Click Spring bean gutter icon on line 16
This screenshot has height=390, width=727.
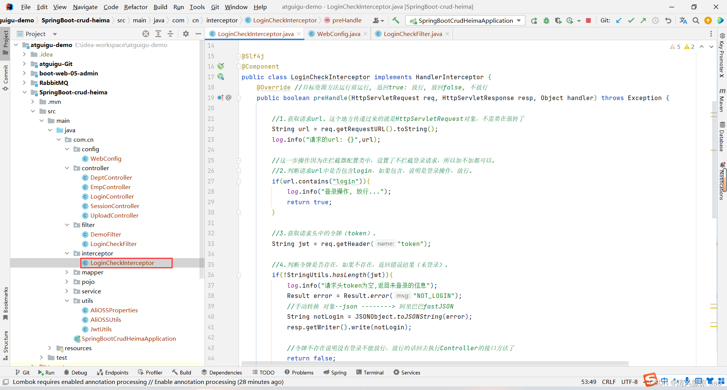[x=221, y=66]
